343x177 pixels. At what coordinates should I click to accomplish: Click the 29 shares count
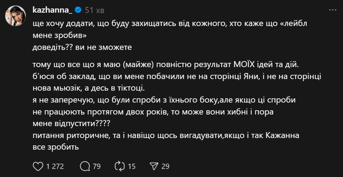point(166,166)
